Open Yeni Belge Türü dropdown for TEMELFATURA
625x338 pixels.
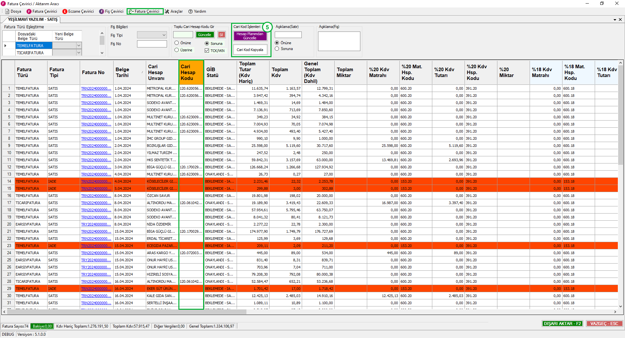click(78, 45)
